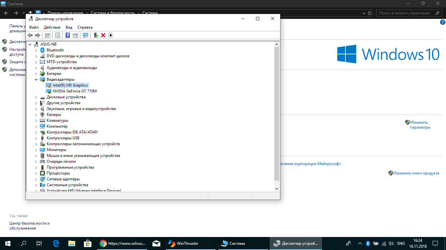Image resolution: width=446 pixels, height=250 pixels.
Task: Open File Explorer from the taskbar
Action: click(x=72, y=243)
